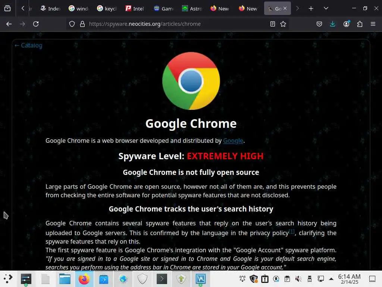382x287 pixels.
Task: Open the blue folder app in taskbar
Action: tap(104, 279)
